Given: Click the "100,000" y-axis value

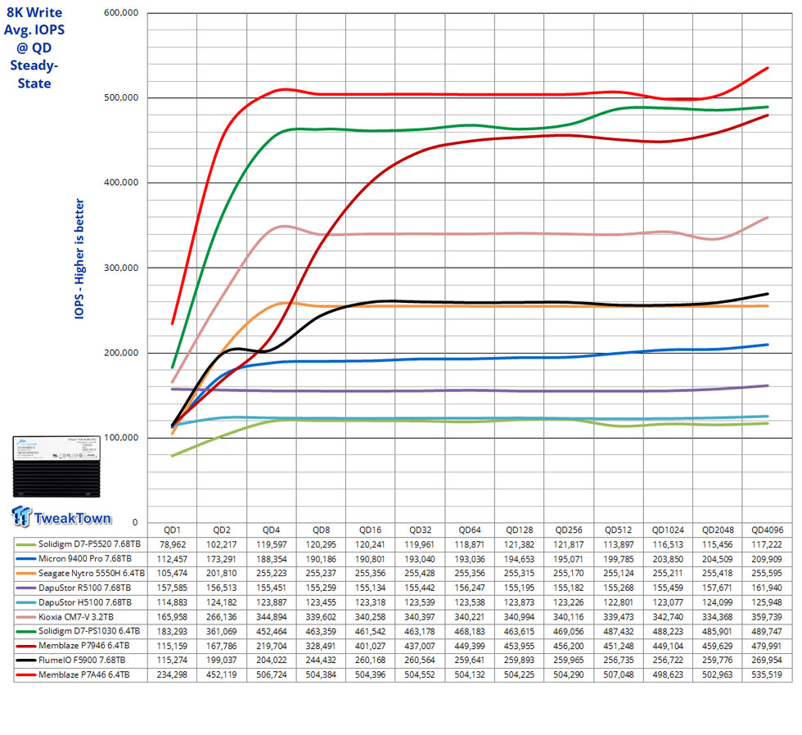Looking at the screenshot, I should coord(121,437).
